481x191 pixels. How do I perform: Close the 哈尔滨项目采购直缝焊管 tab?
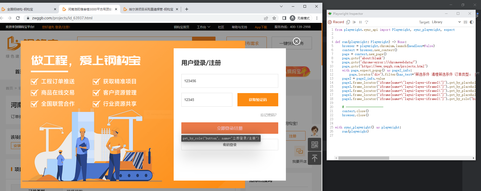click(177, 9)
